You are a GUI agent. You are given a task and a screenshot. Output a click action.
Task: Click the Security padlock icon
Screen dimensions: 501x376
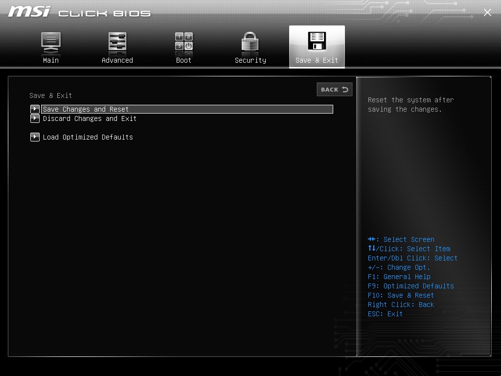(250, 42)
